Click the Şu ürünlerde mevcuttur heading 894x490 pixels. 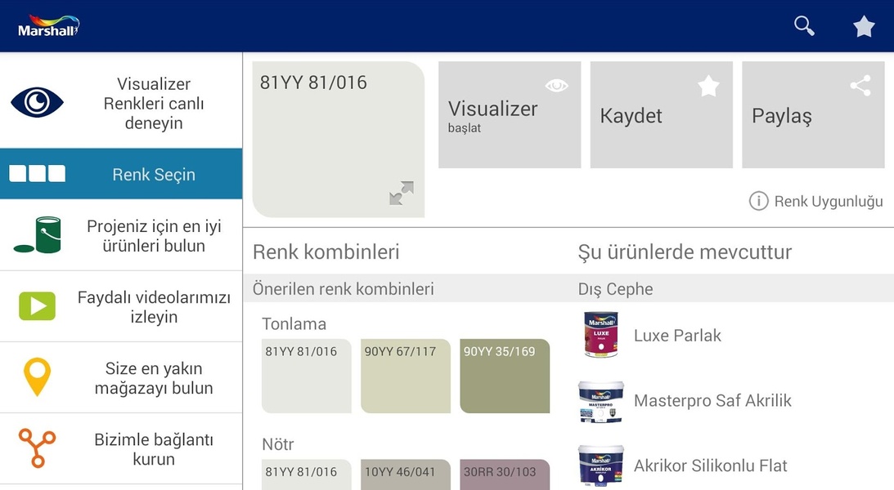[x=685, y=252]
